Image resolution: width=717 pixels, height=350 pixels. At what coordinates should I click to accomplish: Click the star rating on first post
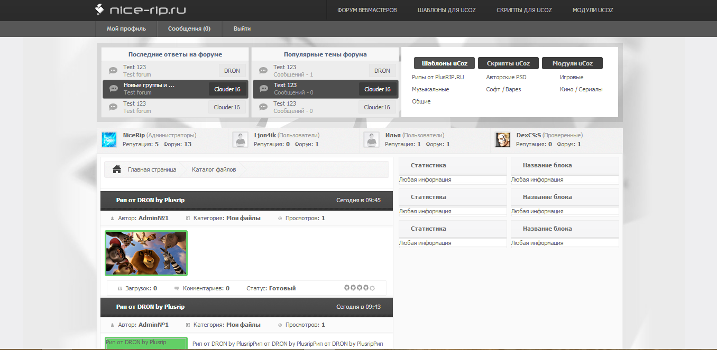coord(359,288)
